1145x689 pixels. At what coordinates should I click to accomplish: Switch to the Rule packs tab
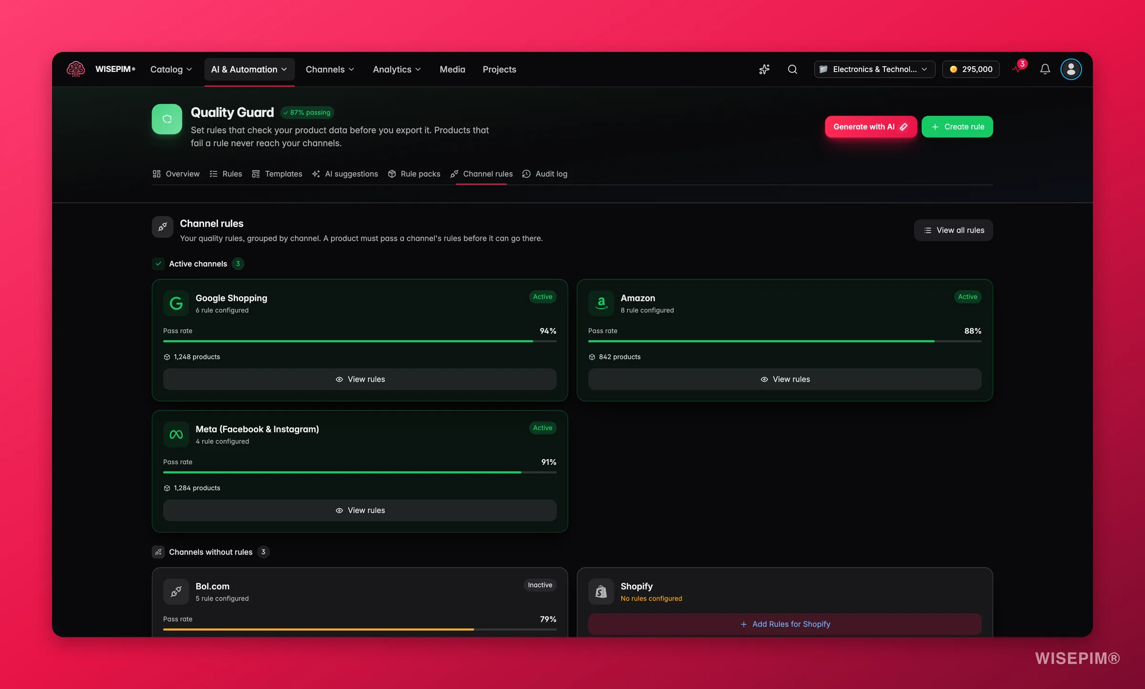coord(414,174)
